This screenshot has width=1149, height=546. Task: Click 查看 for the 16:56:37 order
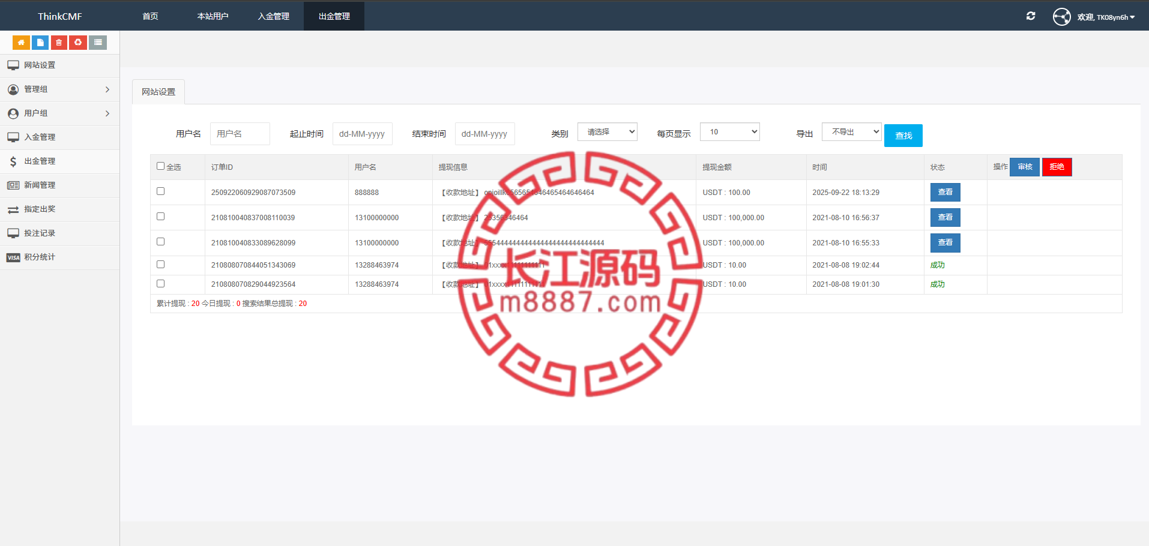945,217
